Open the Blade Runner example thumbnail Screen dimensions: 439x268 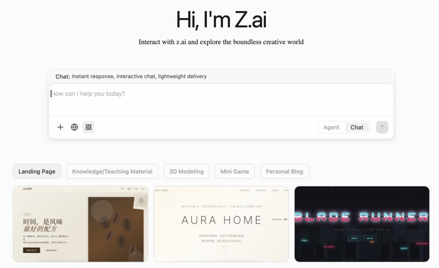[362, 224]
